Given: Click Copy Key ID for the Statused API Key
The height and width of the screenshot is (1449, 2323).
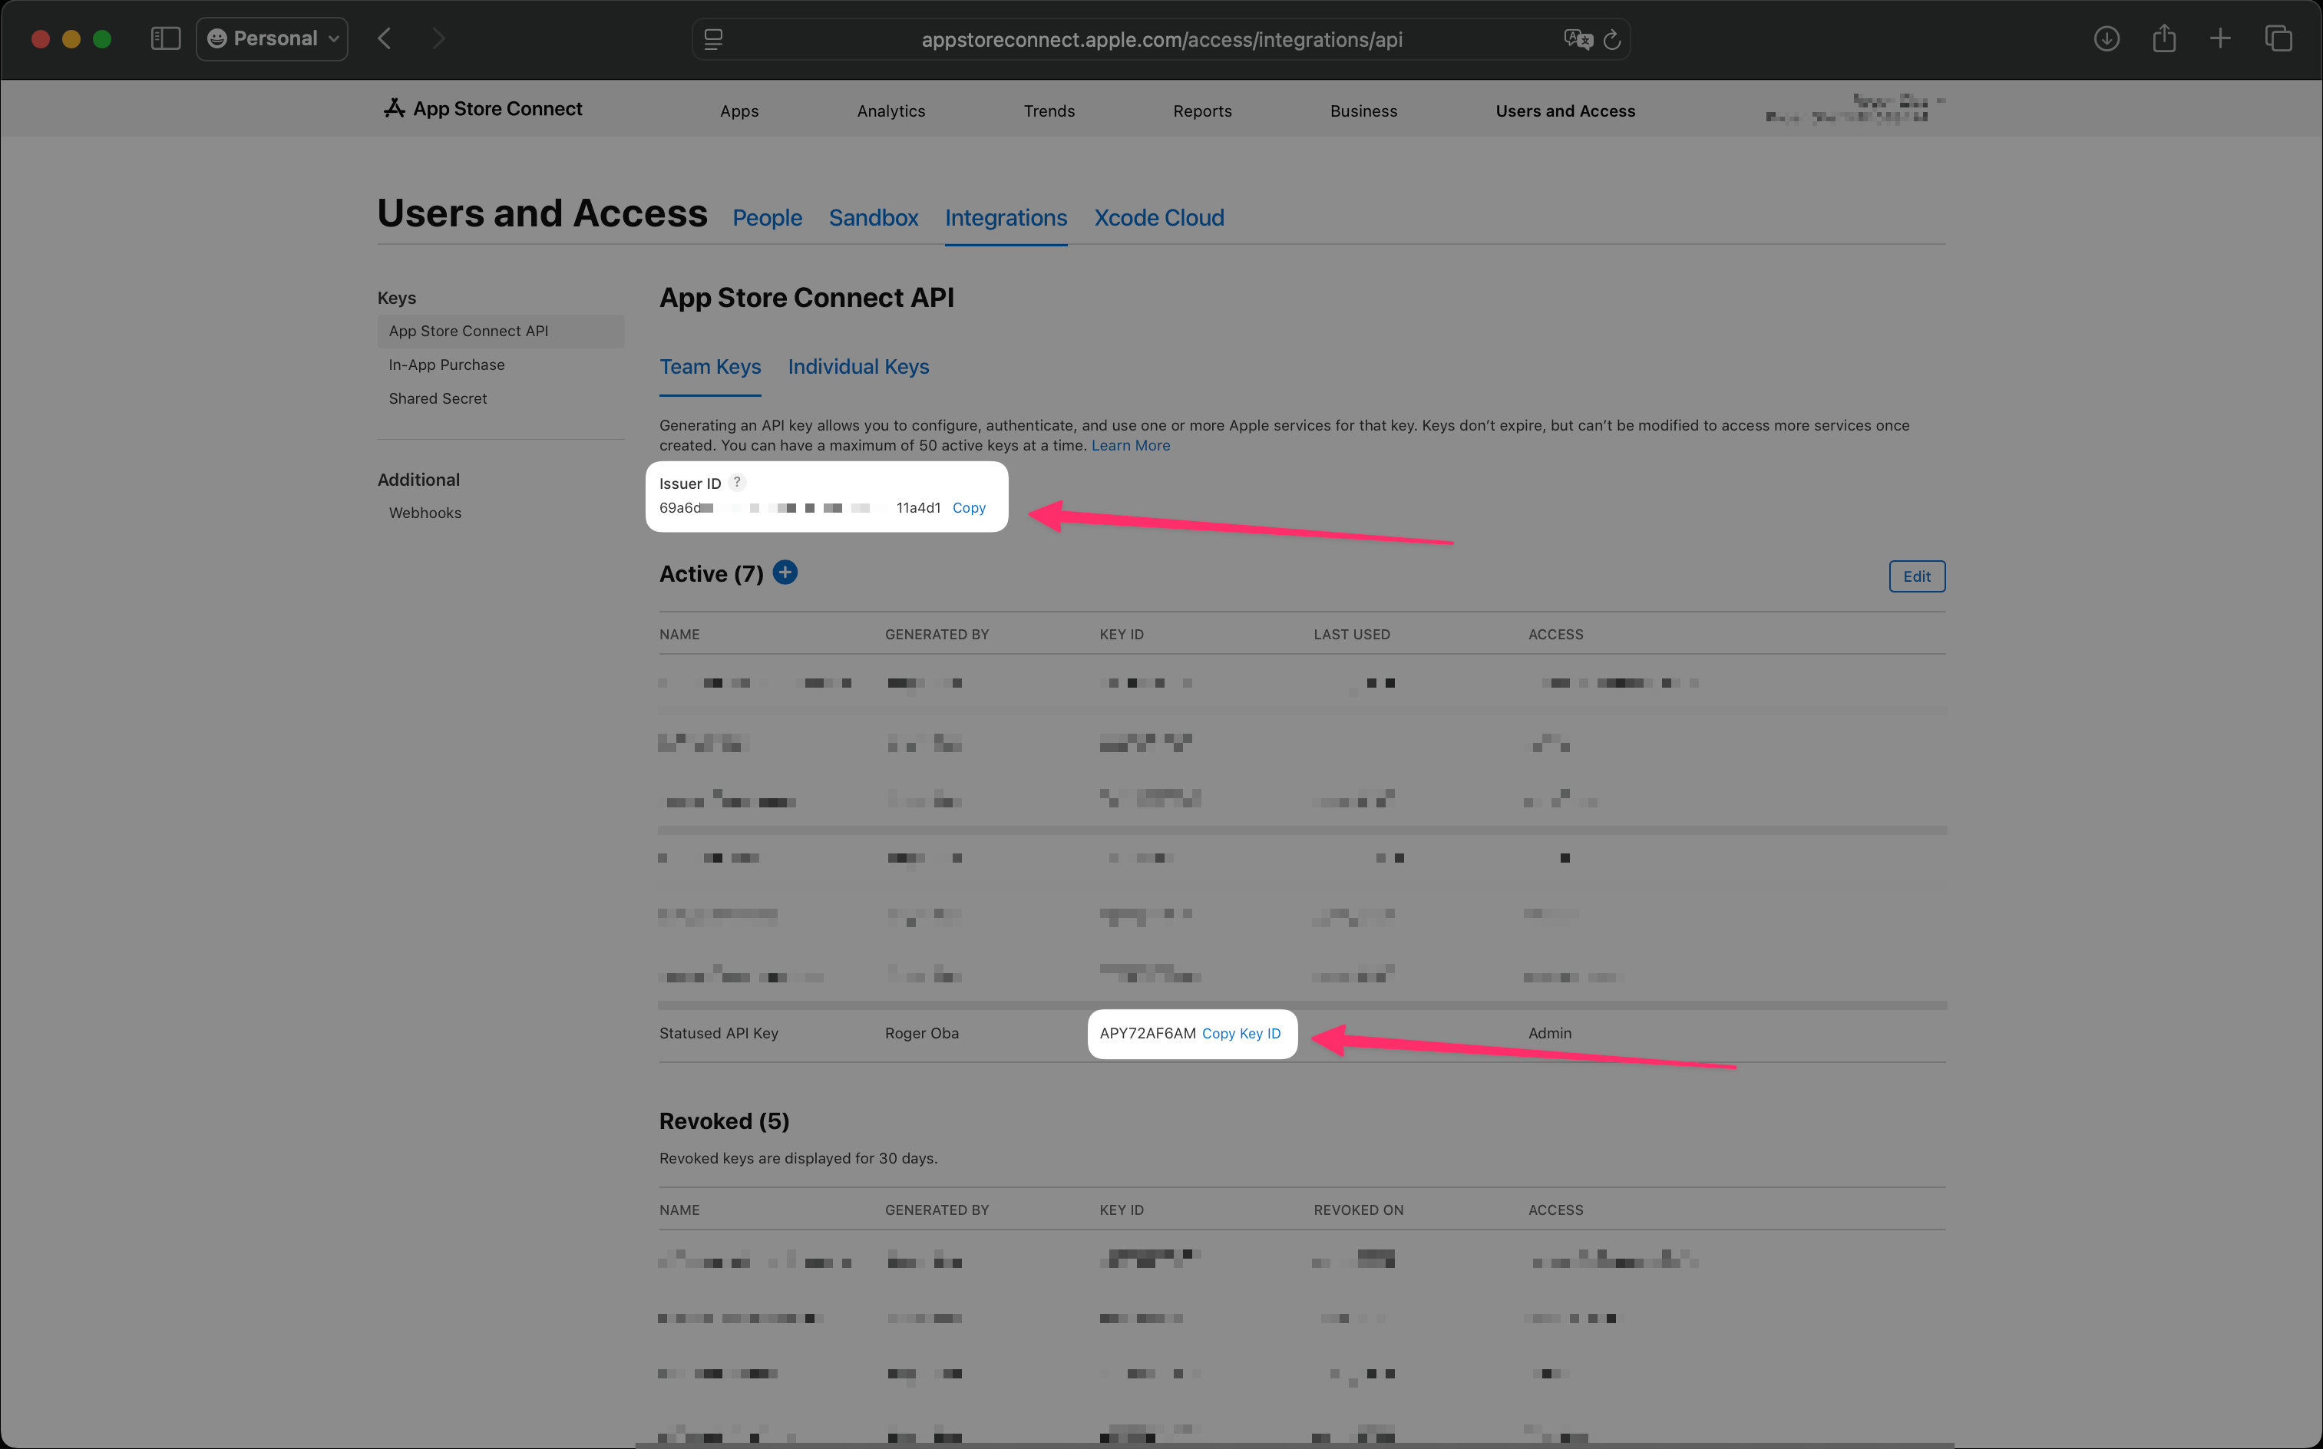Looking at the screenshot, I should pos(1241,1033).
